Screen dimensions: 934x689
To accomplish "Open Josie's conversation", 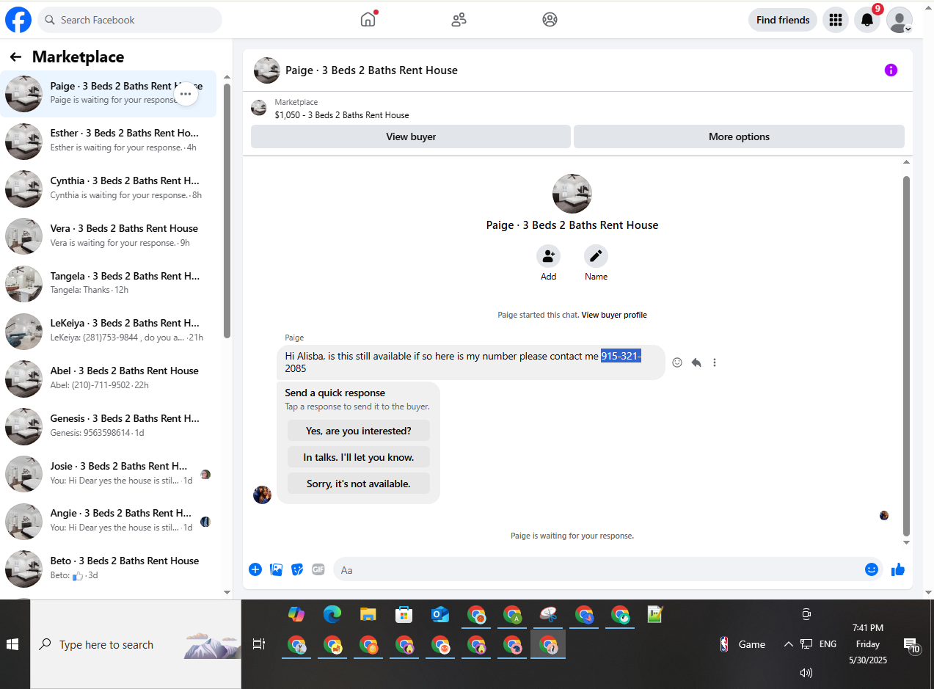I will 109,474.
